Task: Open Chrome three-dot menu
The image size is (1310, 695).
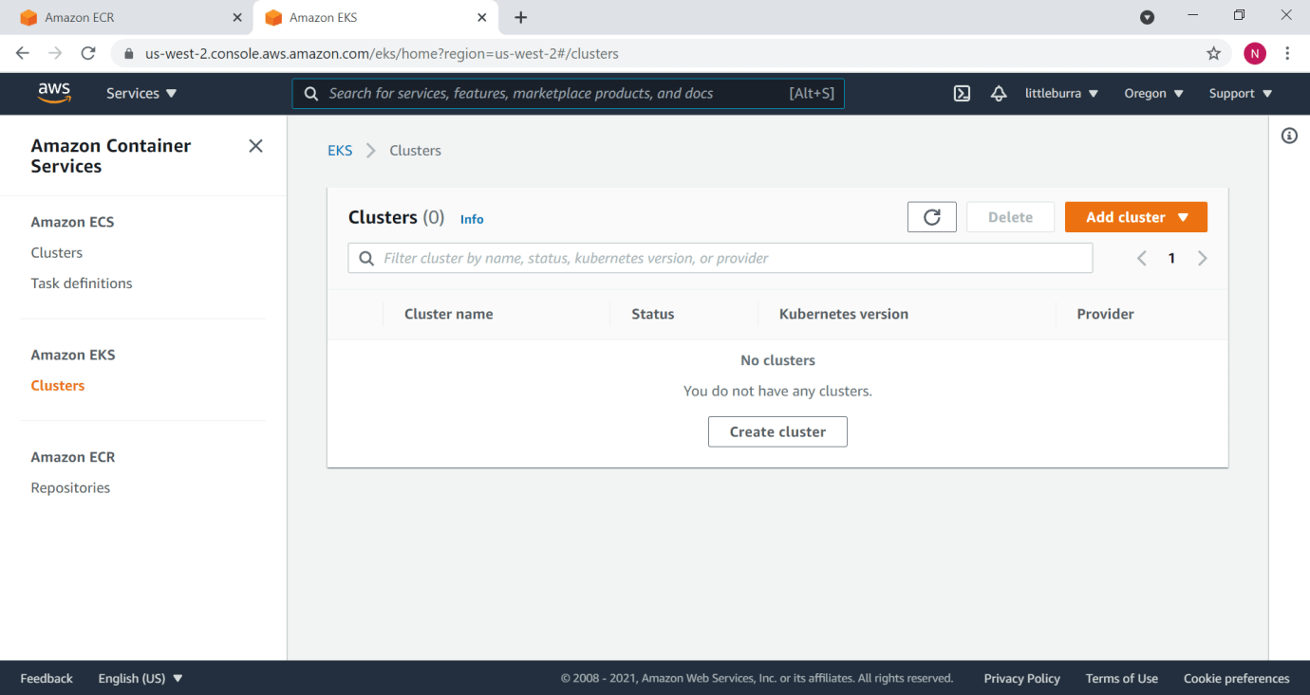Action: point(1287,53)
